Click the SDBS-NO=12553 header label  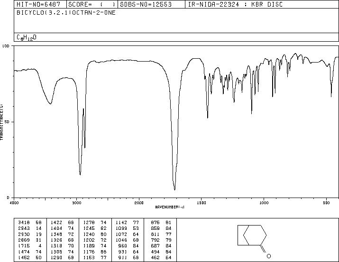click(x=146, y=4)
